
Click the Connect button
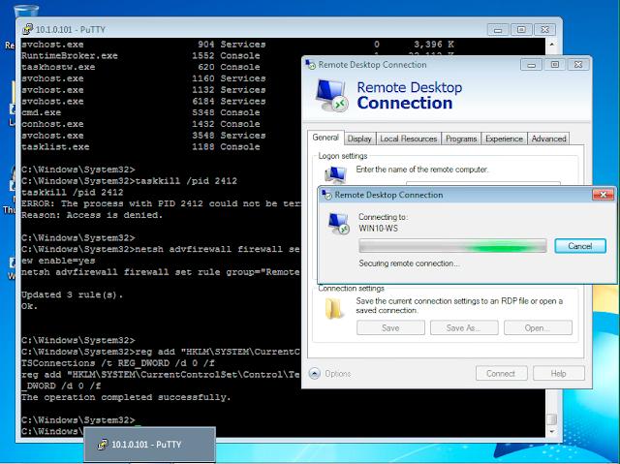click(502, 374)
